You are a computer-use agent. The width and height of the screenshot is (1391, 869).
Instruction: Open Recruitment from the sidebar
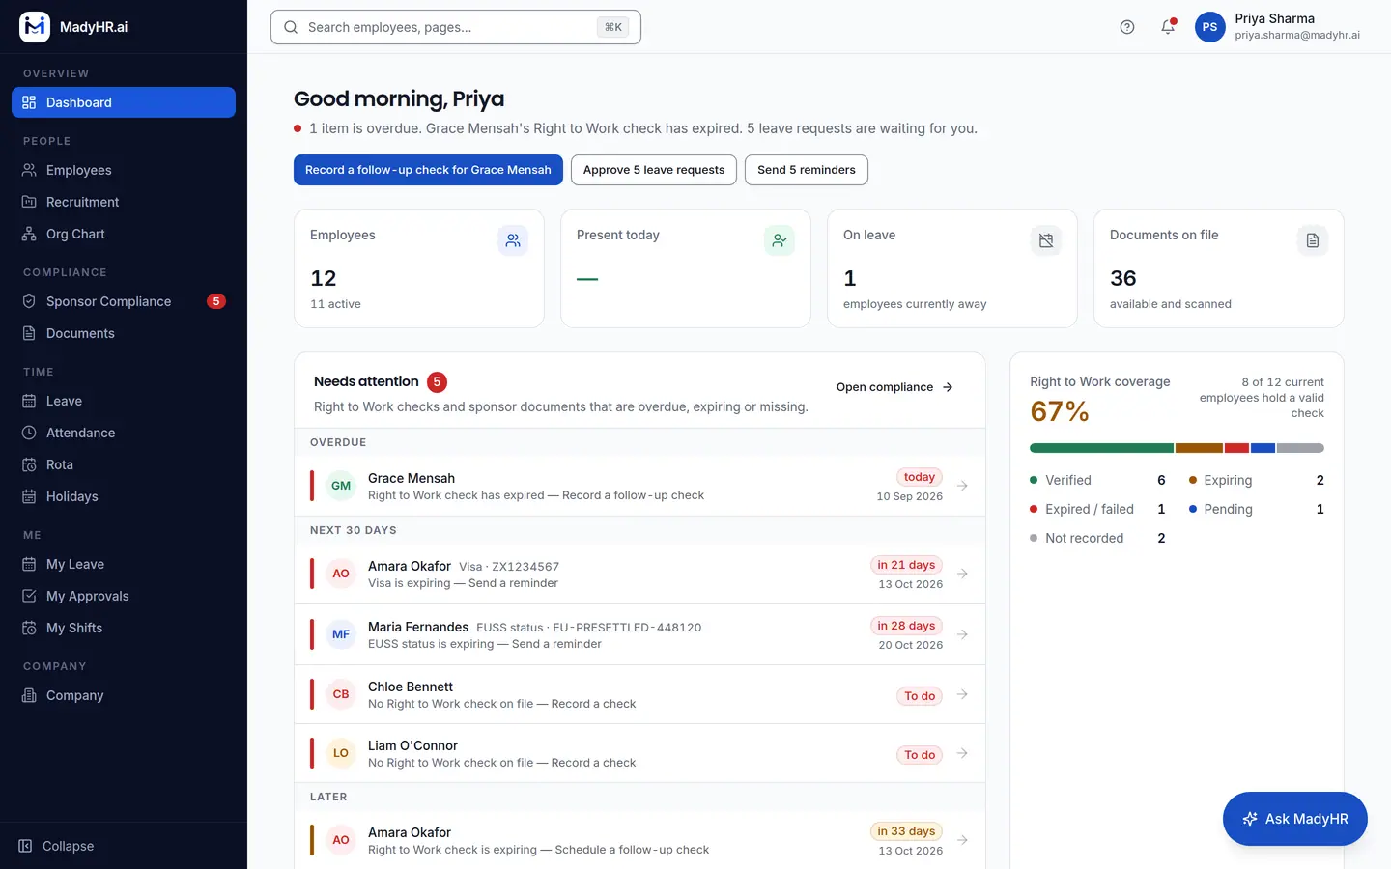coord(124,202)
